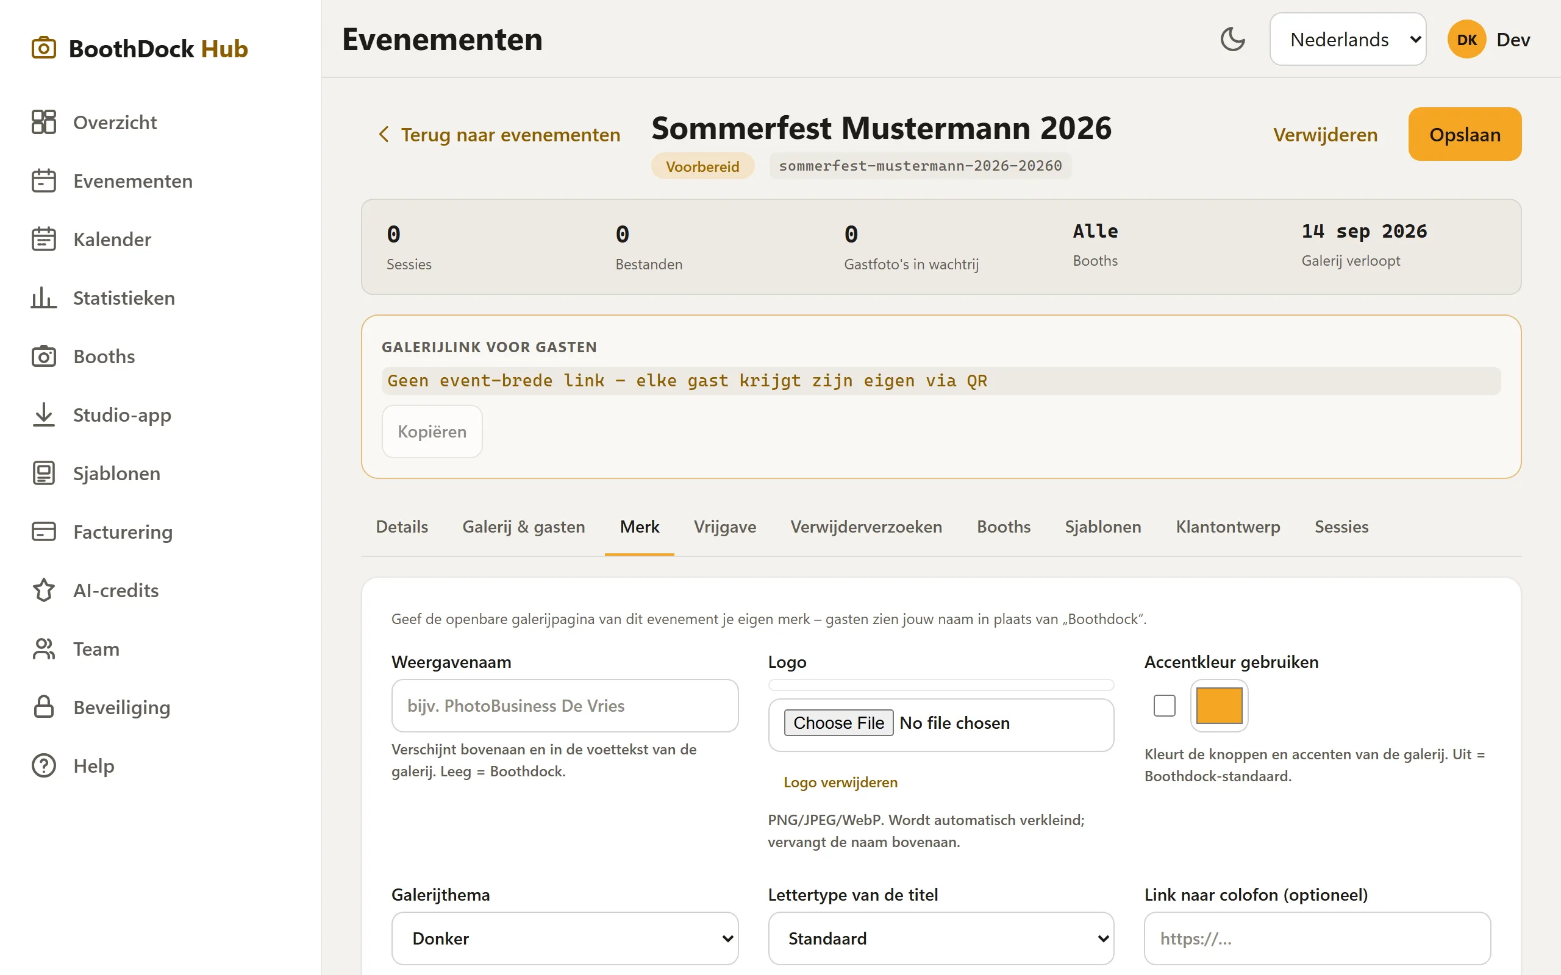Viewport: 1561px width, 975px height.
Task: Select the Vrijgave tab
Action: (725, 527)
